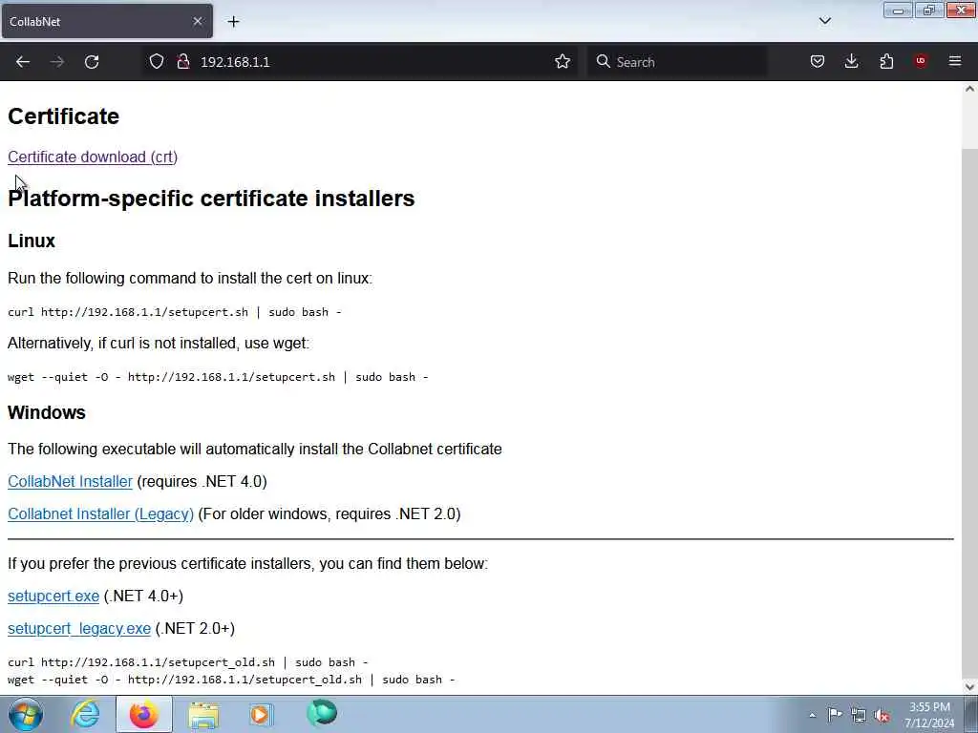This screenshot has height=733, width=978.
Task: Click the wget --quiet setupcert.sh command text
Action: (218, 377)
